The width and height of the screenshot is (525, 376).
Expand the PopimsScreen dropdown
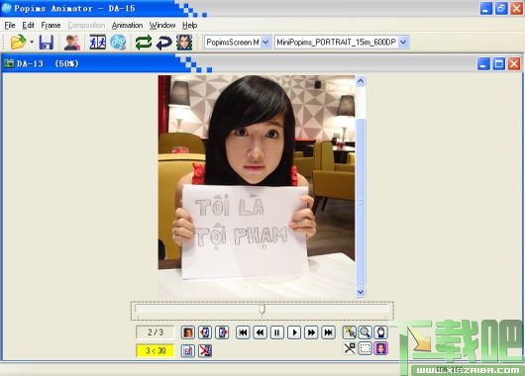tap(265, 43)
